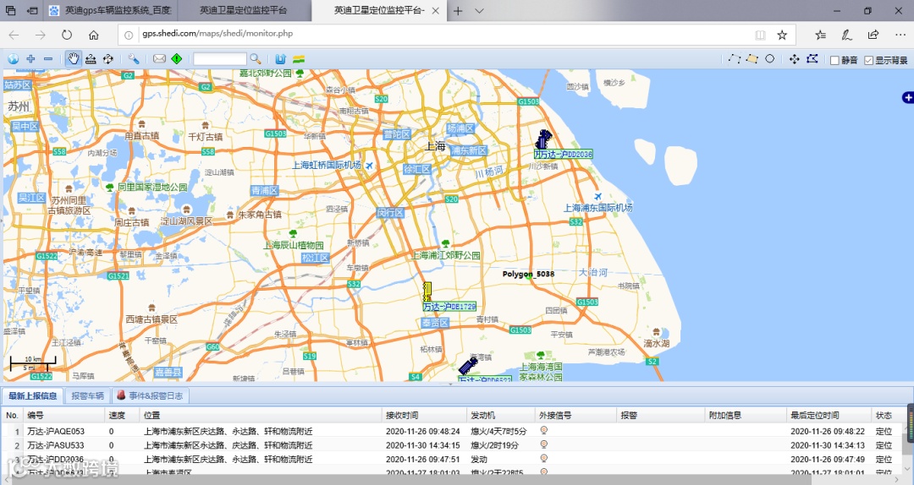
Task: Click the magnifier search icon in toolbar
Action: tap(255, 59)
